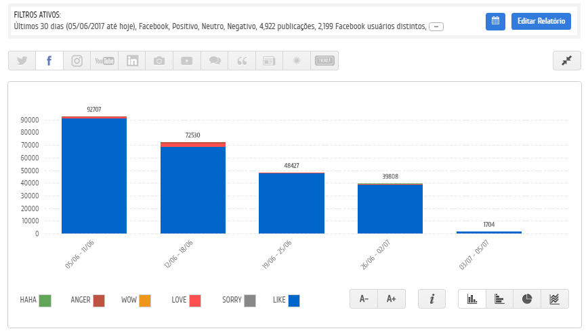Click the Editar Relatório button
This screenshot has width=588, height=333.
click(x=541, y=21)
